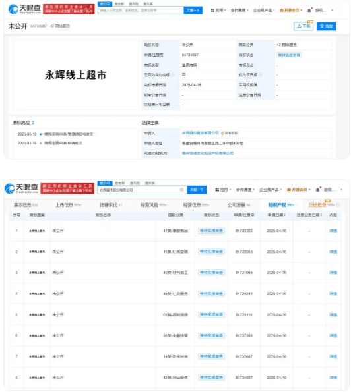Viewport: 351px width, 392px height.
Task: Click the 天眼查 logo on the trademark detail page
Action: (24, 9)
